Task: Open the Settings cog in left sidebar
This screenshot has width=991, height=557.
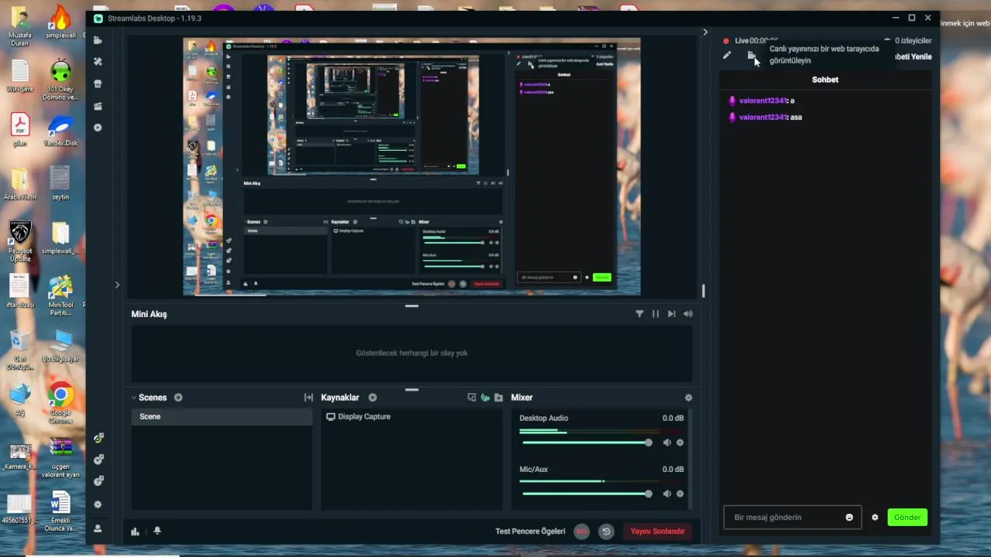Action: pos(98,504)
